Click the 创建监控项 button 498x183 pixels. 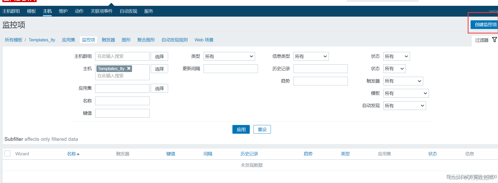[x=485, y=25]
